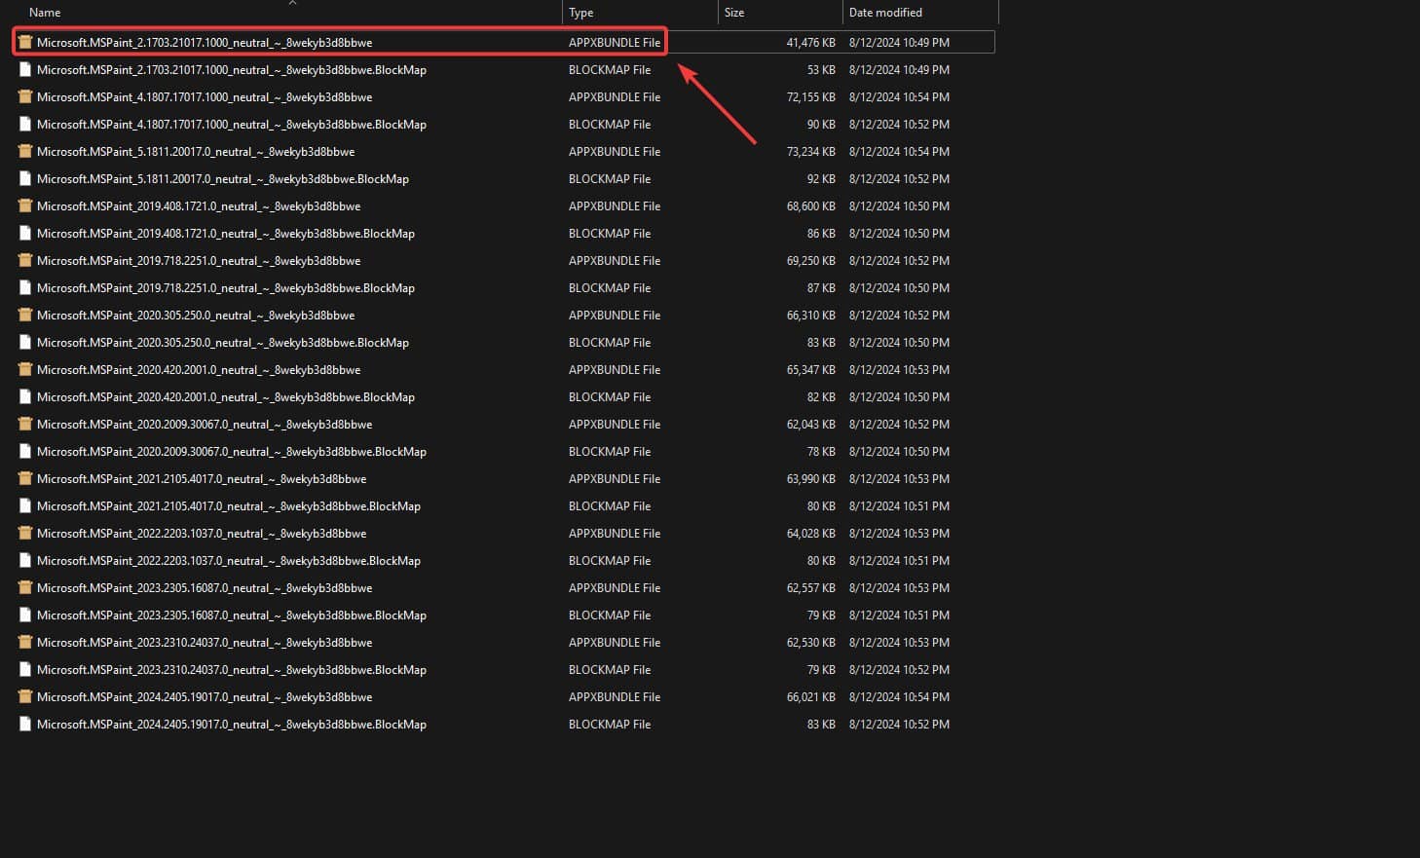This screenshot has width=1420, height=858.
Task: Select the MSPaint_2020.2009.30067.0 appxbundle file name
Action: pos(205,425)
